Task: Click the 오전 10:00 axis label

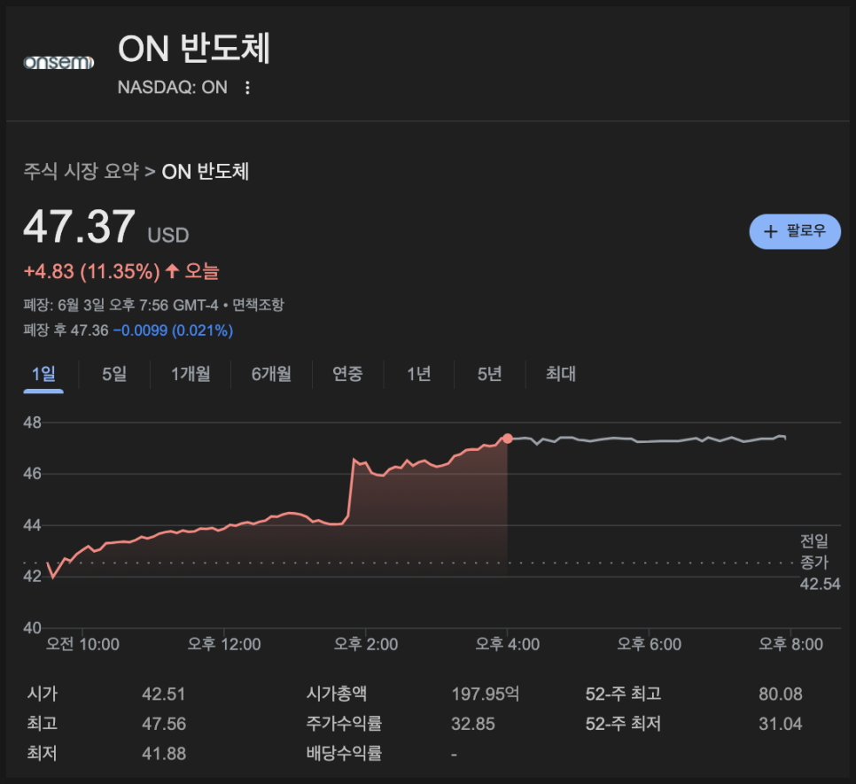Action: tap(82, 644)
